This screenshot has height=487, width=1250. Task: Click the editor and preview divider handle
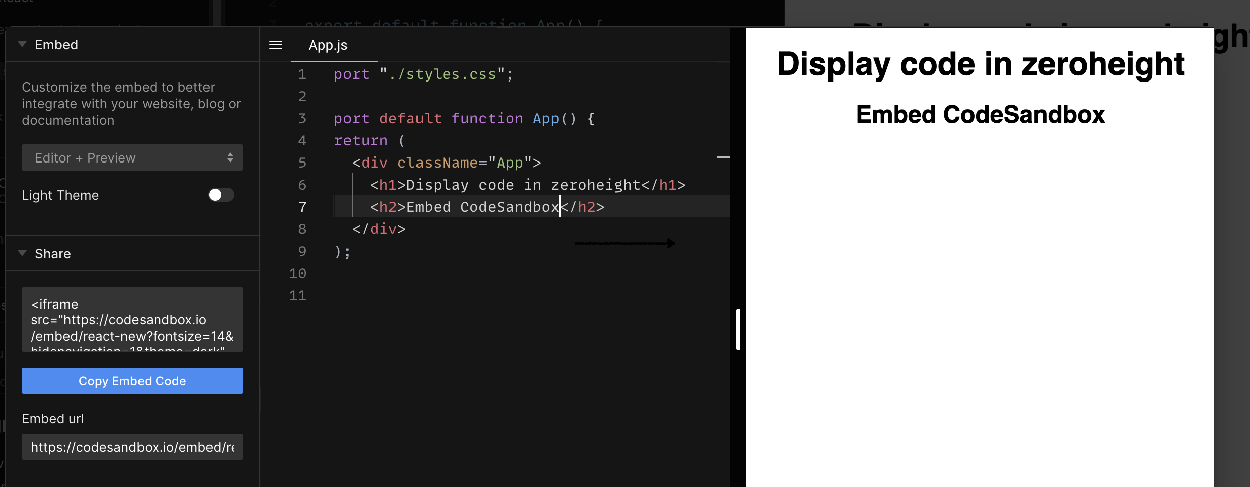tap(738, 330)
